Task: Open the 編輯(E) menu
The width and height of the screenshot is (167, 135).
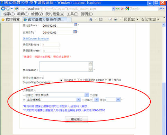Action: (x=23, y=14)
